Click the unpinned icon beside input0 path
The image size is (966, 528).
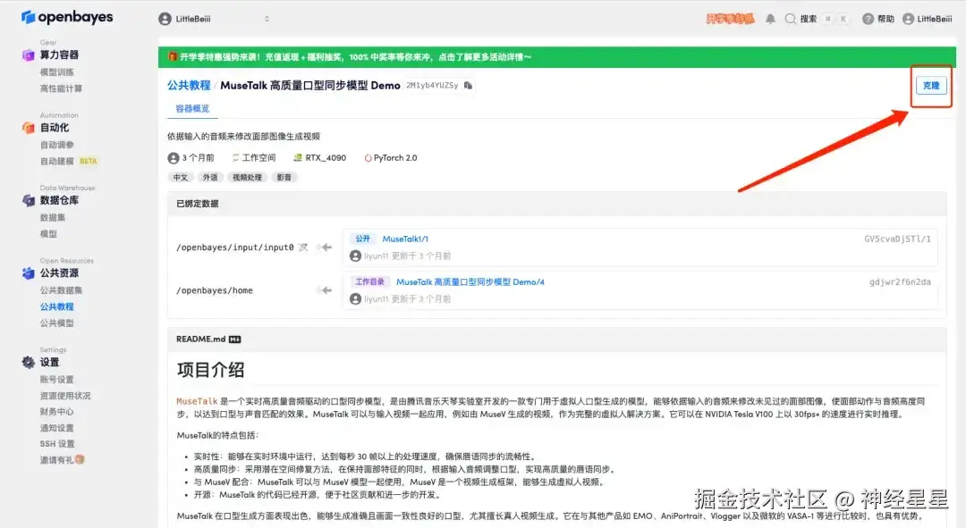point(303,247)
